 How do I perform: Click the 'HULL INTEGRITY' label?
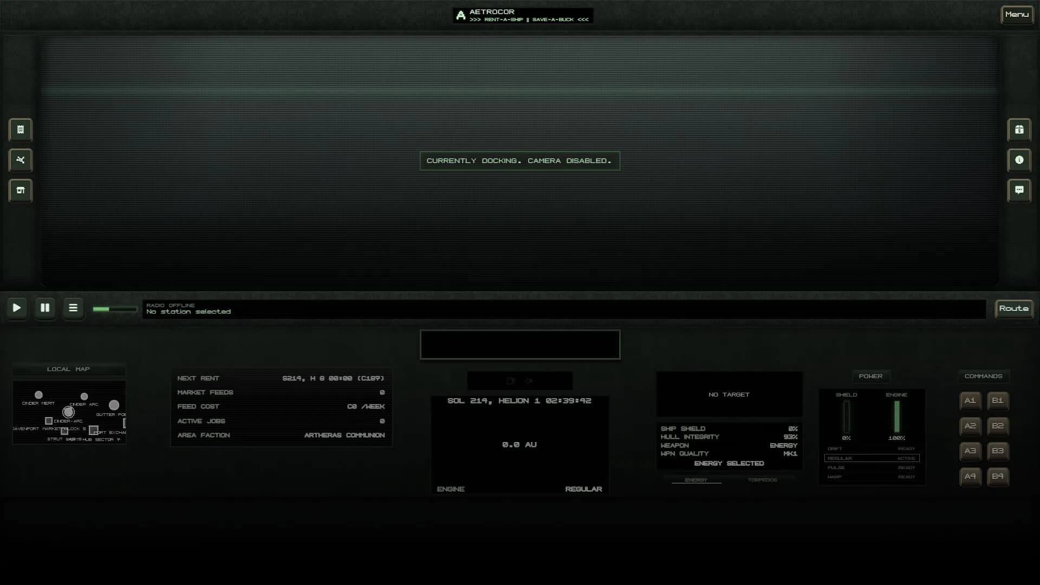(x=690, y=437)
